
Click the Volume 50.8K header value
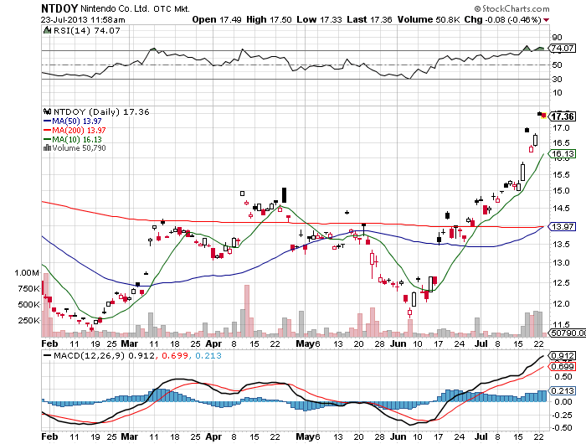tap(429, 19)
